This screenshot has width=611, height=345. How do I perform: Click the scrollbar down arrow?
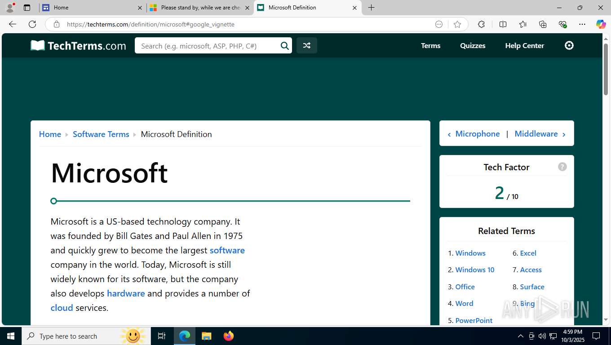coord(606,320)
